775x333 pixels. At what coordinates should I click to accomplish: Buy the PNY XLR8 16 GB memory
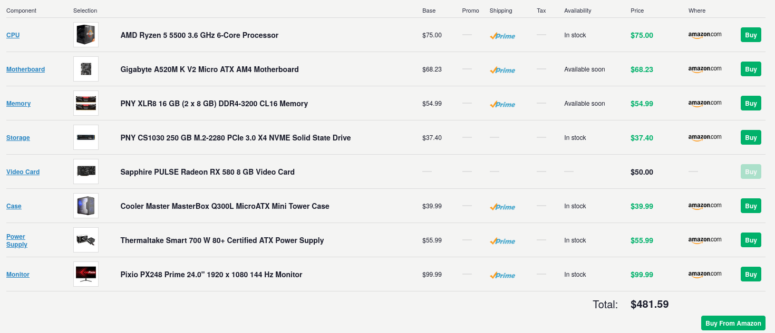(x=751, y=103)
